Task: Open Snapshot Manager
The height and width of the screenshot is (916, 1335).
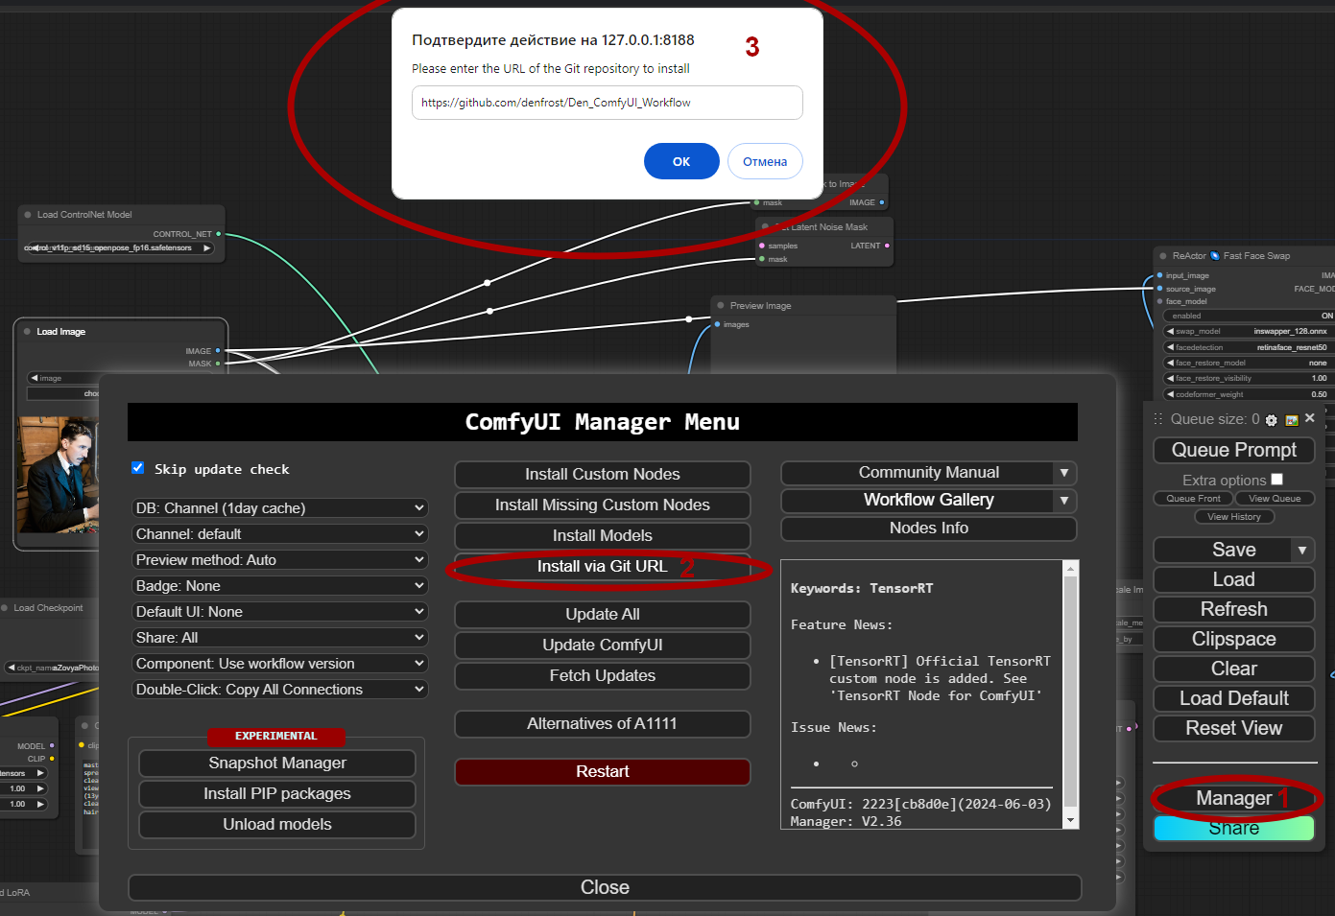Action: [277, 763]
